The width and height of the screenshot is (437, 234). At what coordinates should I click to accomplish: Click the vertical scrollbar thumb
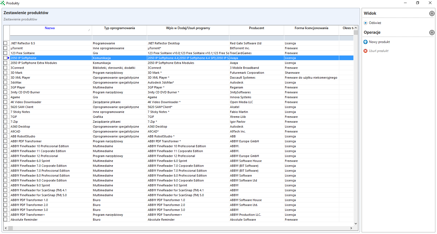[x=356, y=33]
